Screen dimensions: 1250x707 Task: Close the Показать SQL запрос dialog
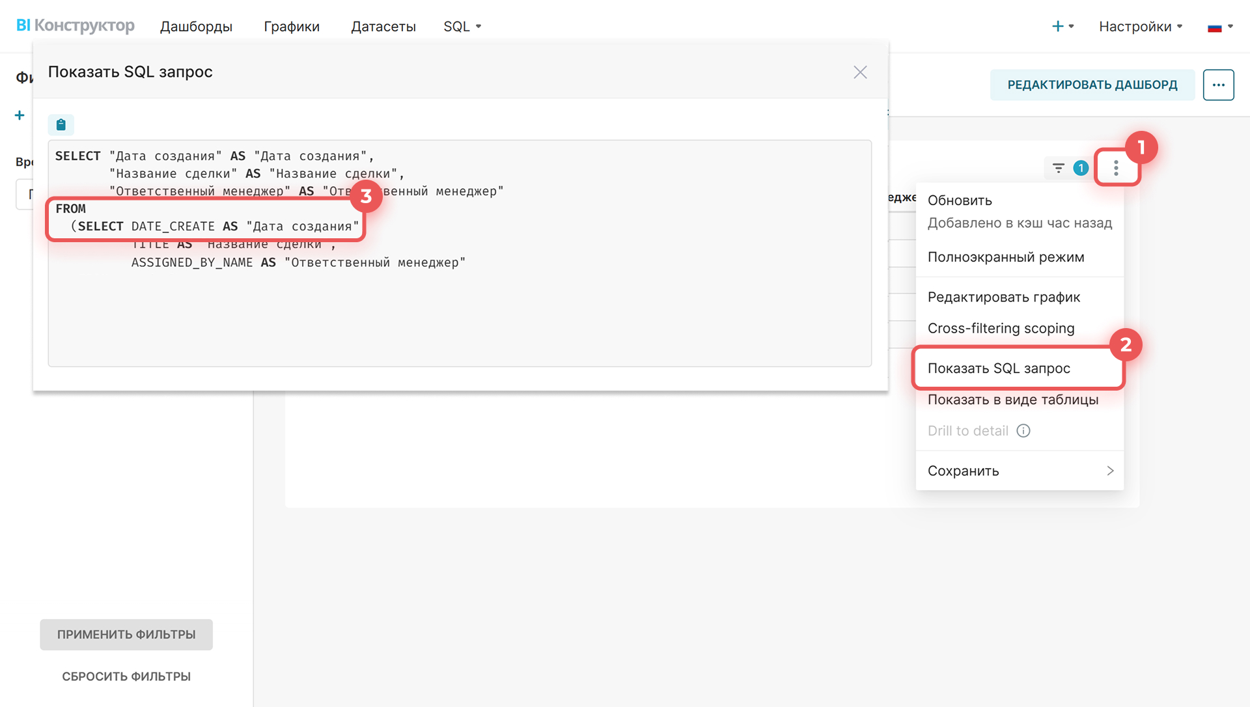pos(860,72)
